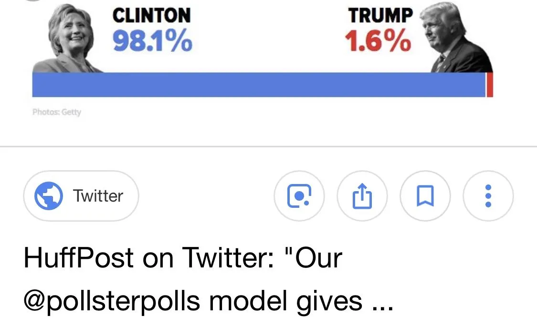537x327 pixels.
Task: Select the CLINTON name label
Action: [151, 16]
